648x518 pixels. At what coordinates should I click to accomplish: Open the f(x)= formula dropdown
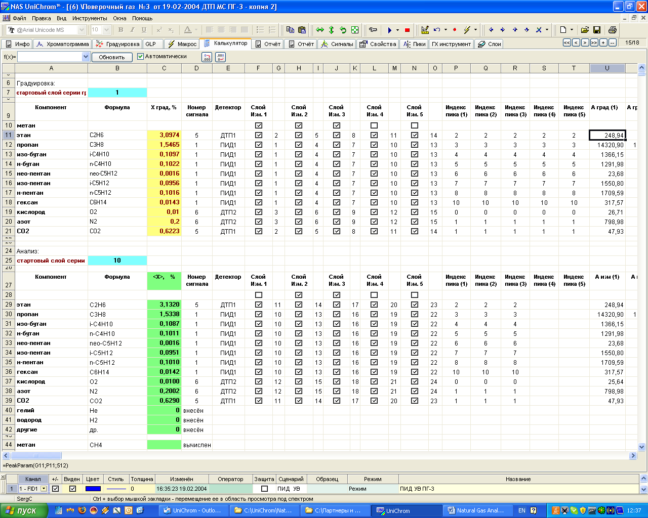[86, 57]
